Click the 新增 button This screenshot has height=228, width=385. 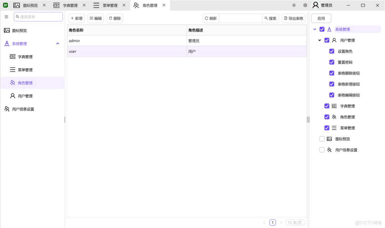click(x=76, y=18)
